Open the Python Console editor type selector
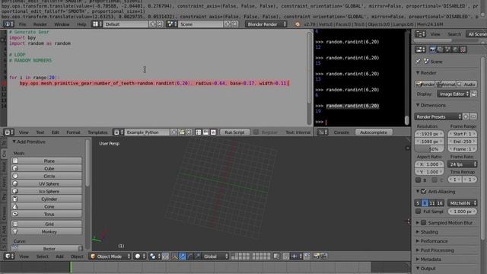The width and height of the screenshot is (487, 274). point(323,132)
